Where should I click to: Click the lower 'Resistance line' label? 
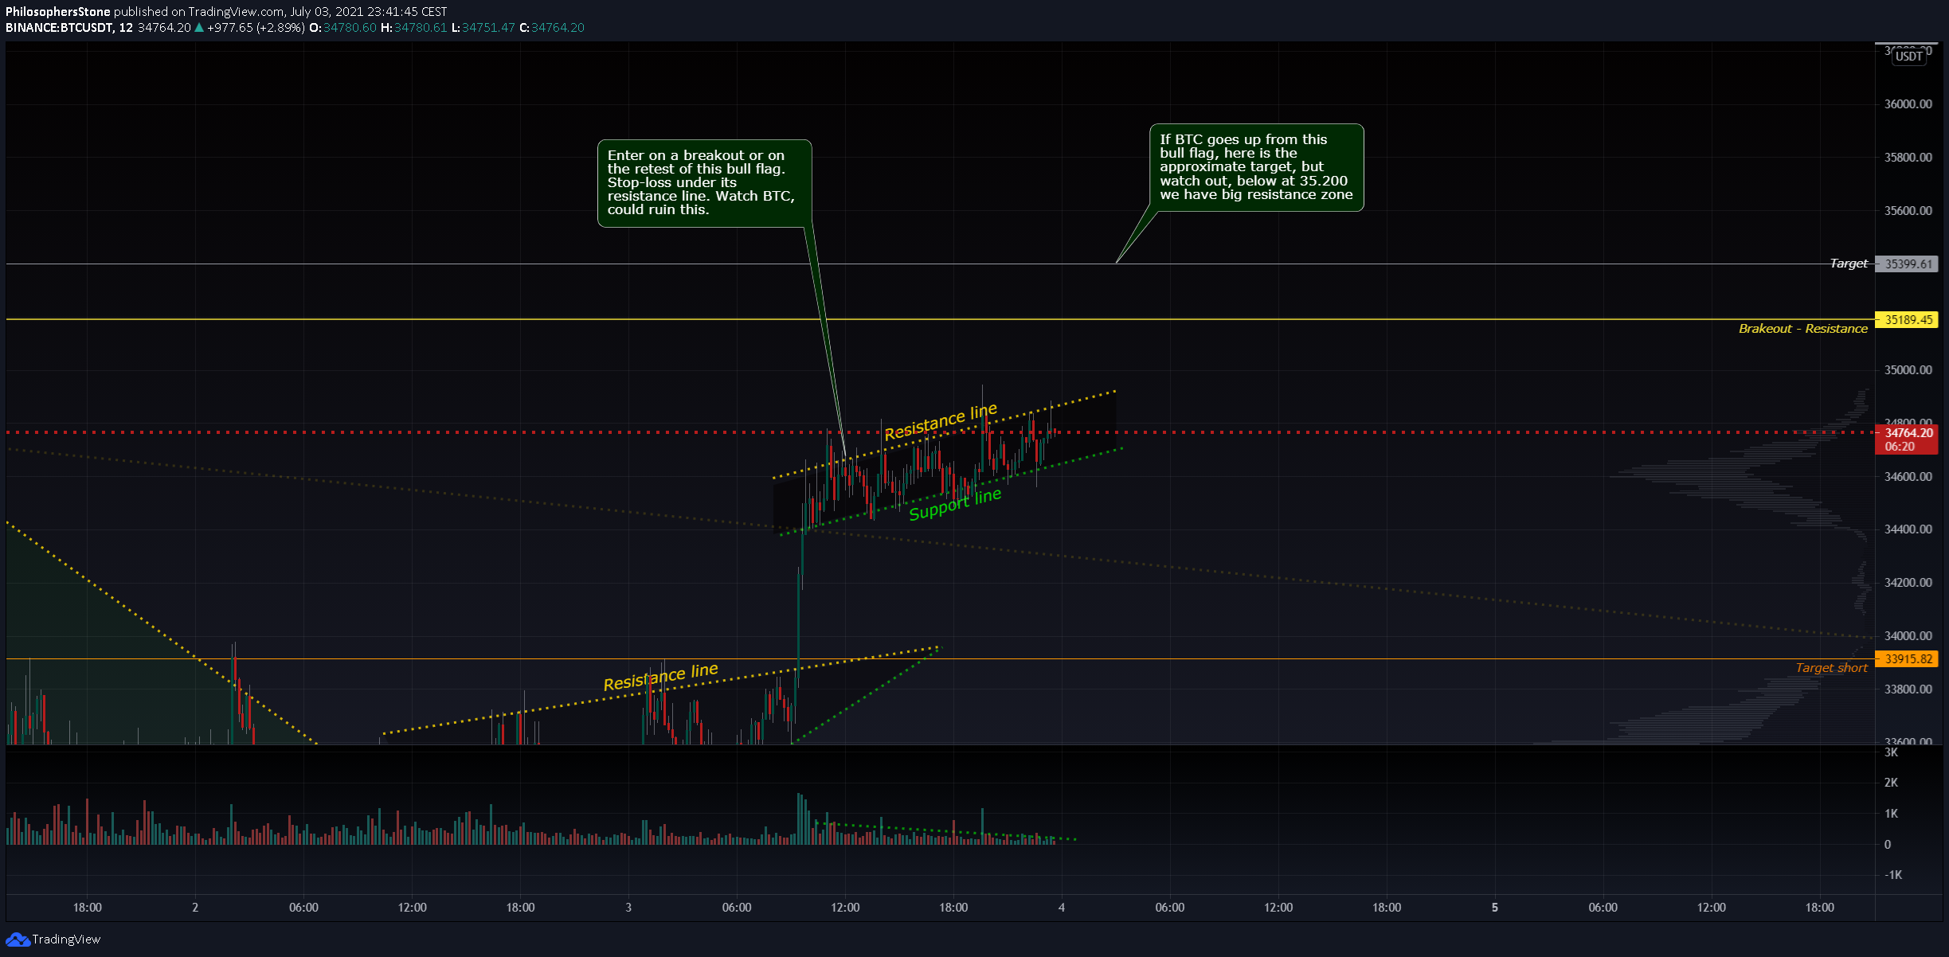point(661,677)
